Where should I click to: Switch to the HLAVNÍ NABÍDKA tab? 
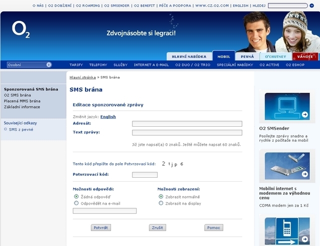coord(189,56)
